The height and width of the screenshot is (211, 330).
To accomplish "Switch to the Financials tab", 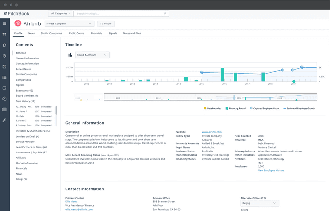I will click(96, 34).
